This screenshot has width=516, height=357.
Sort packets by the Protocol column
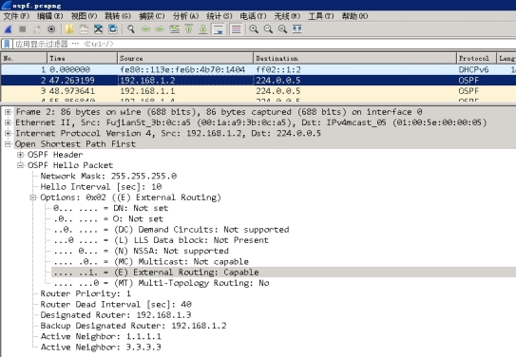click(x=476, y=58)
